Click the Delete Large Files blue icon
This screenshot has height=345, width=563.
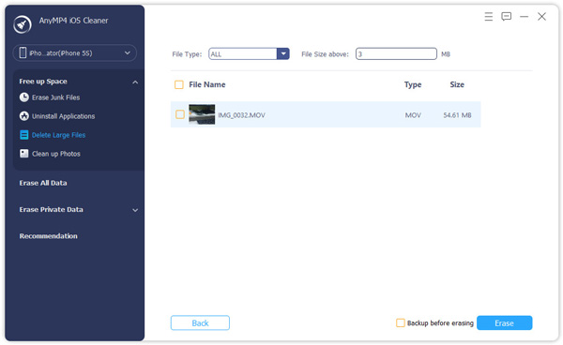[x=24, y=135]
